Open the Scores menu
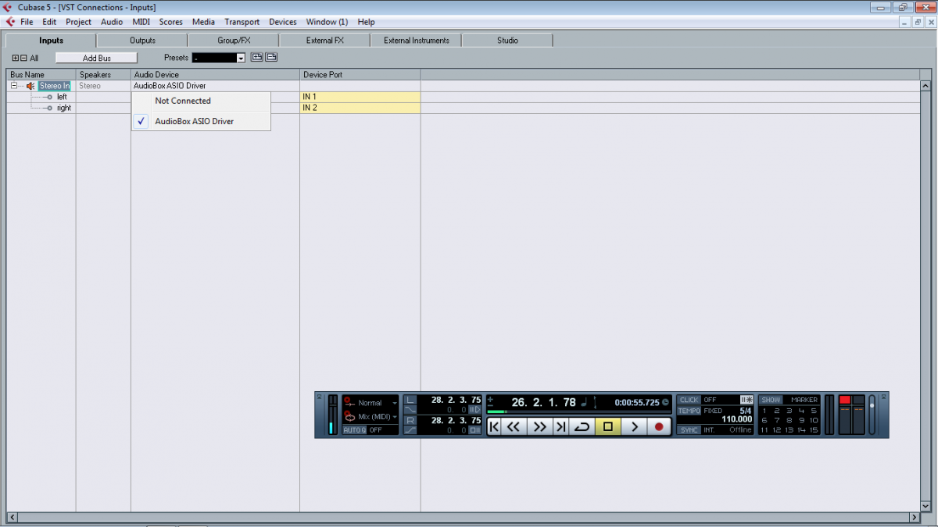The height and width of the screenshot is (527, 938). 170,22
